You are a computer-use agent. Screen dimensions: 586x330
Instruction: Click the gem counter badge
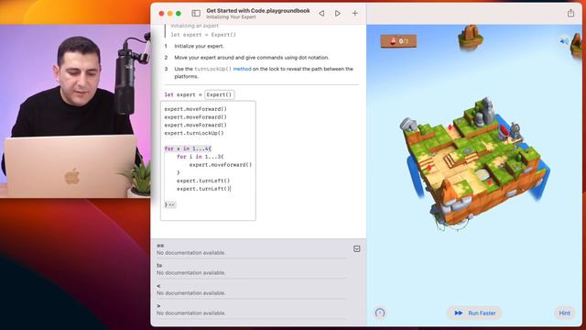(398, 41)
